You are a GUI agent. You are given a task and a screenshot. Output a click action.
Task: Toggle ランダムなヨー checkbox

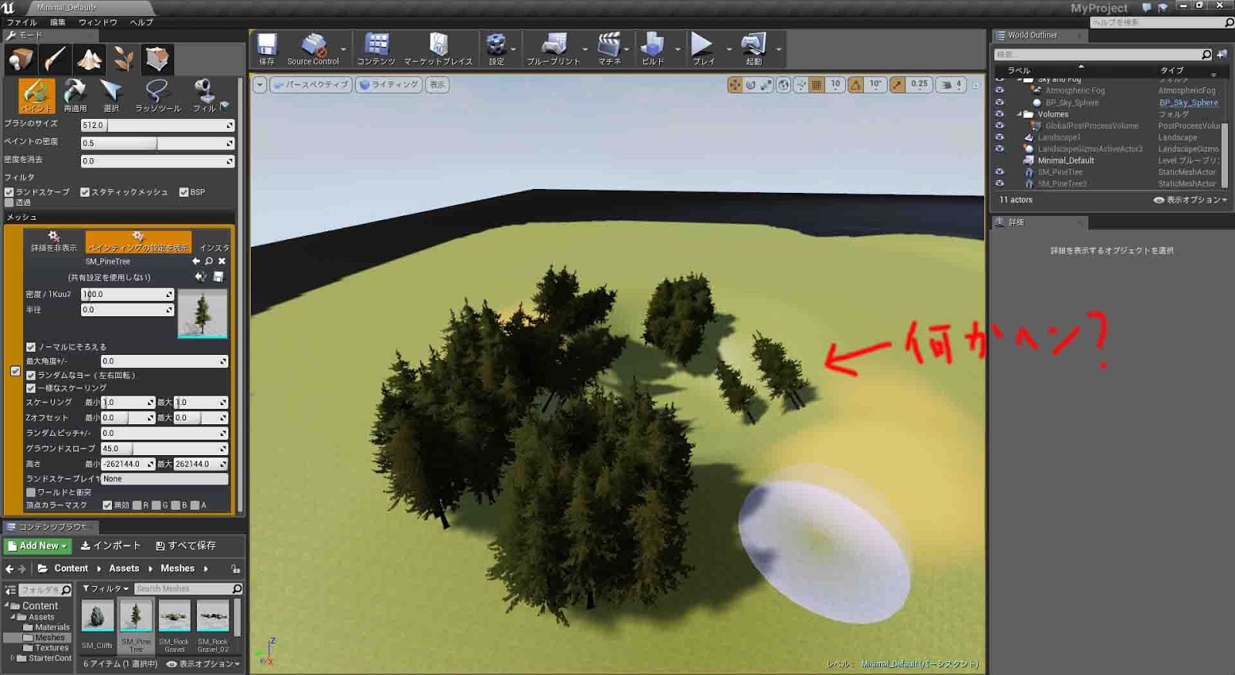pos(31,376)
